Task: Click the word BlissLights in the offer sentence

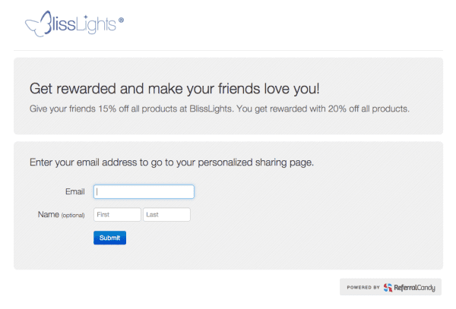Action: coord(211,109)
